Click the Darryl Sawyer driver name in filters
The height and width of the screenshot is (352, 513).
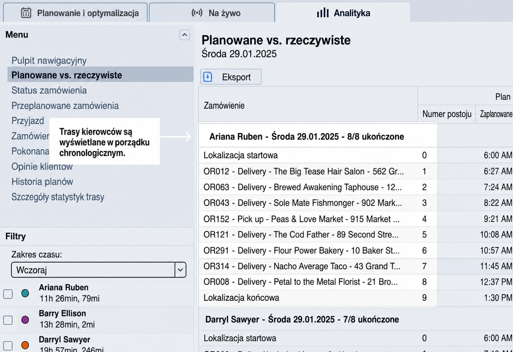(x=65, y=339)
